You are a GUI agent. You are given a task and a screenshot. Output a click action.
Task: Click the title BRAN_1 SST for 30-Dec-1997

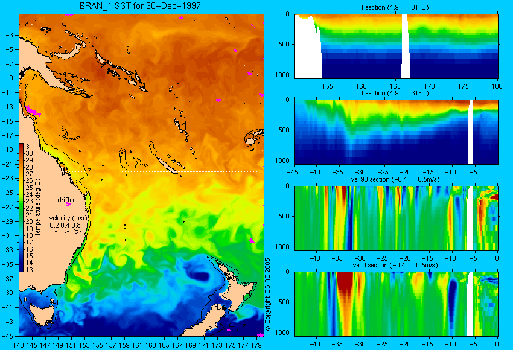coord(140,6)
